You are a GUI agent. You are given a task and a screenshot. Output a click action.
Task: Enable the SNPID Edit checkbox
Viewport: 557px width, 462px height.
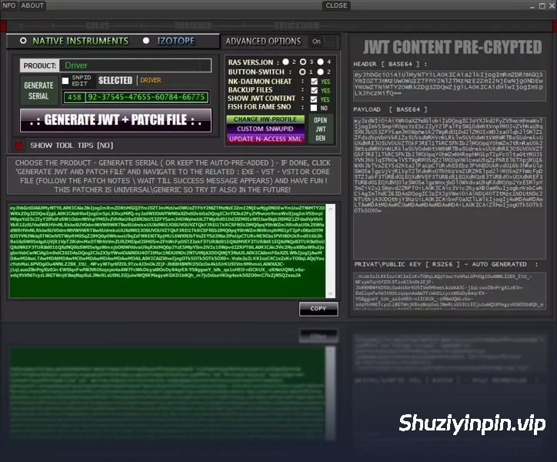pos(65,81)
